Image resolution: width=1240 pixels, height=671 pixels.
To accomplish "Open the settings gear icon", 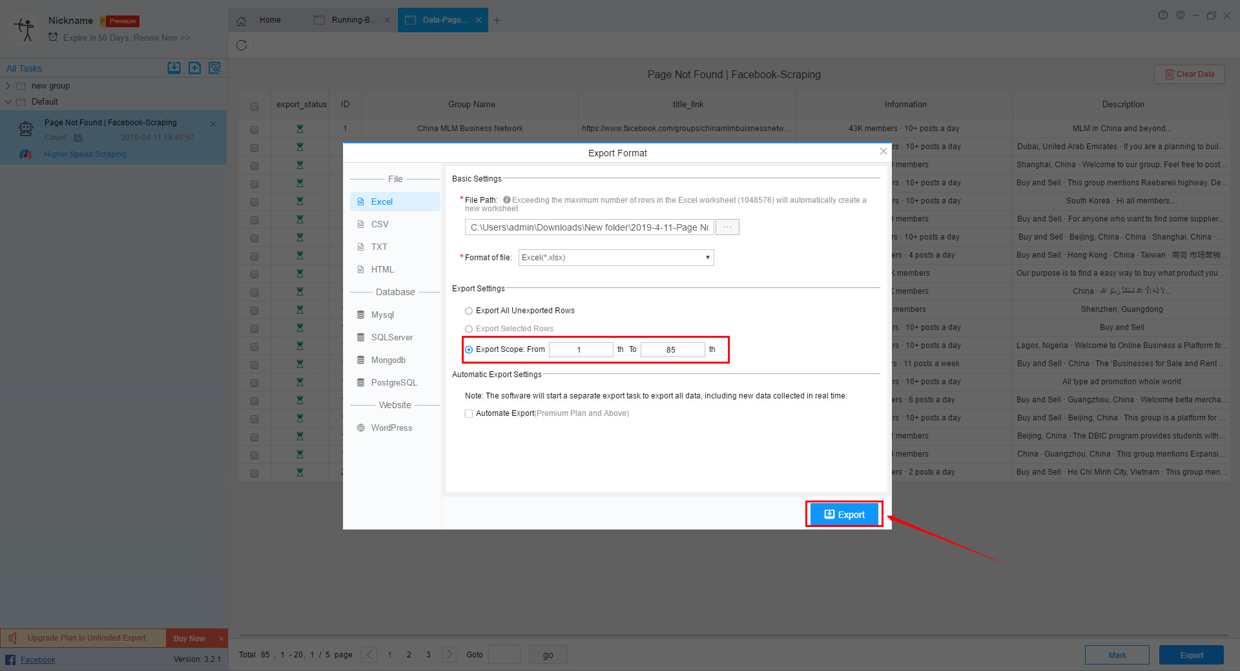I will click(x=1181, y=15).
